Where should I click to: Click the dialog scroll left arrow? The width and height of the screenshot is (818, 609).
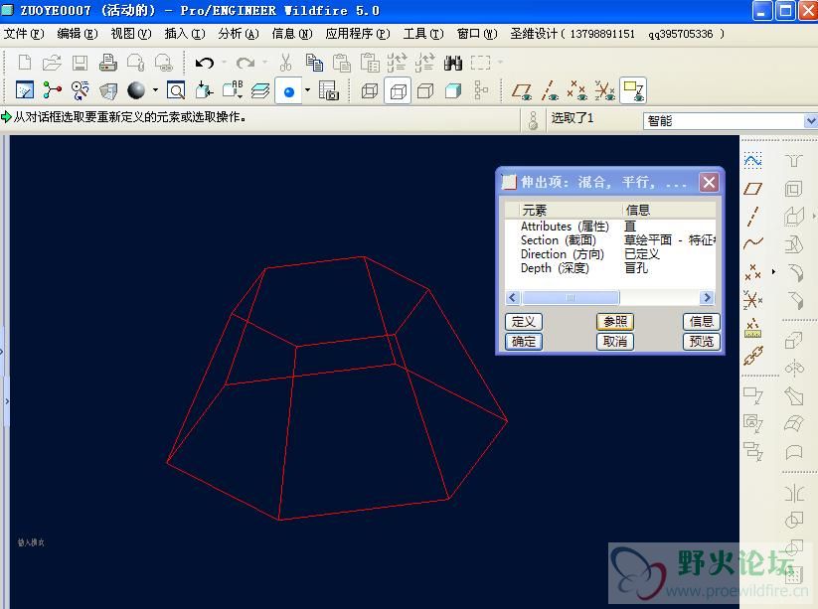click(513, 298)
